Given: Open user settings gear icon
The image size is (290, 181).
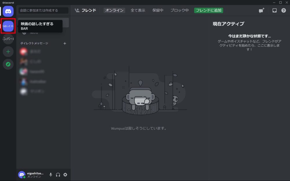Looking at the screenshot, I should tap(65, 175).
